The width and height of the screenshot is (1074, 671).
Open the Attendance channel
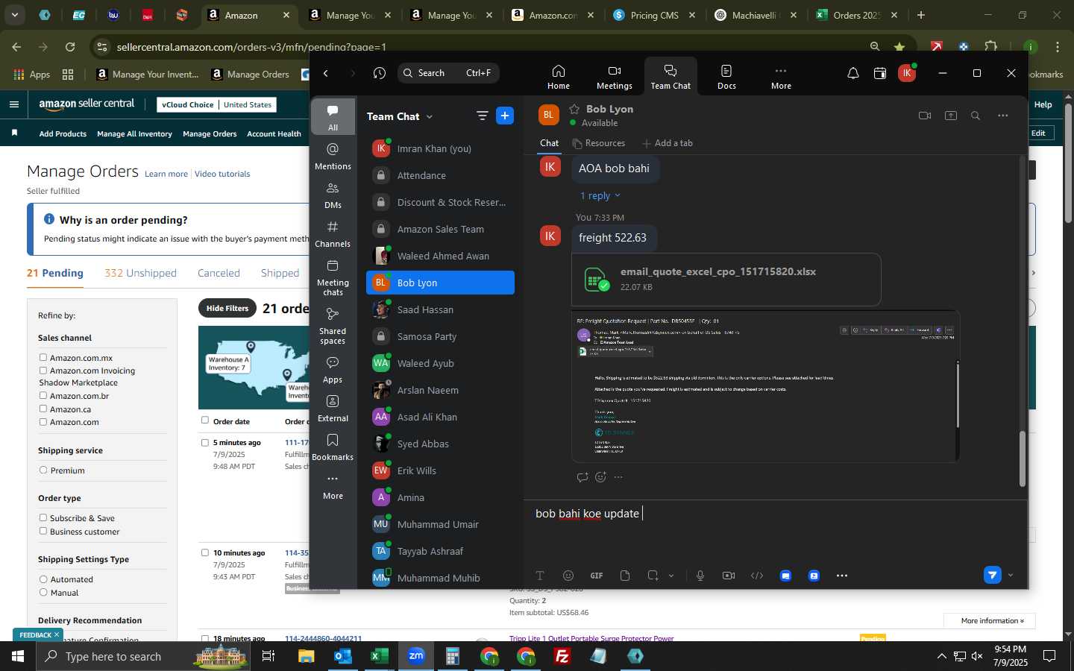[x=440, y=175]
